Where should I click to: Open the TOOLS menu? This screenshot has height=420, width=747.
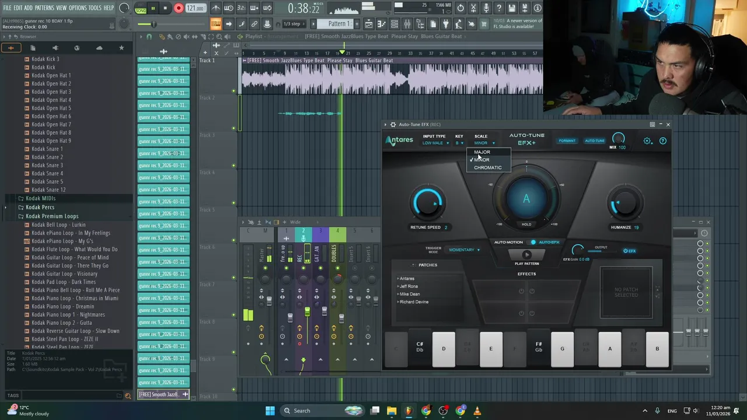[95, 8]
